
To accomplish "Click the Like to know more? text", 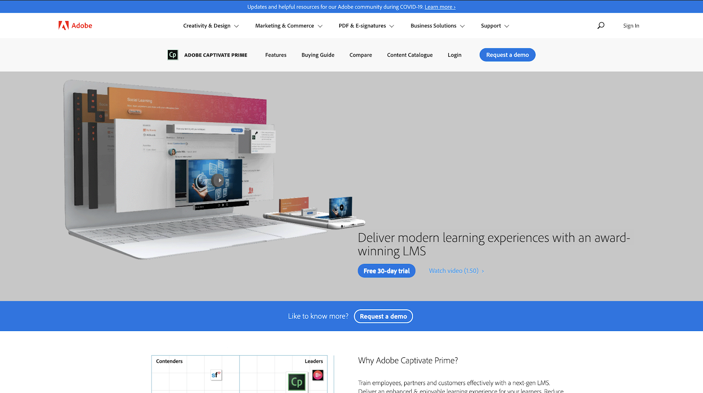I will tap(318, 316).
